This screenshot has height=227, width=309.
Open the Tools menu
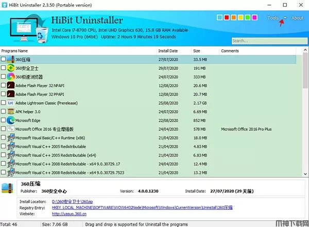pyautogui.click(x=273, y=18)
